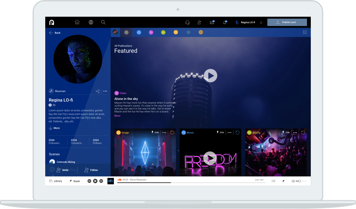Open search with magnifier icon

(103, 22)
